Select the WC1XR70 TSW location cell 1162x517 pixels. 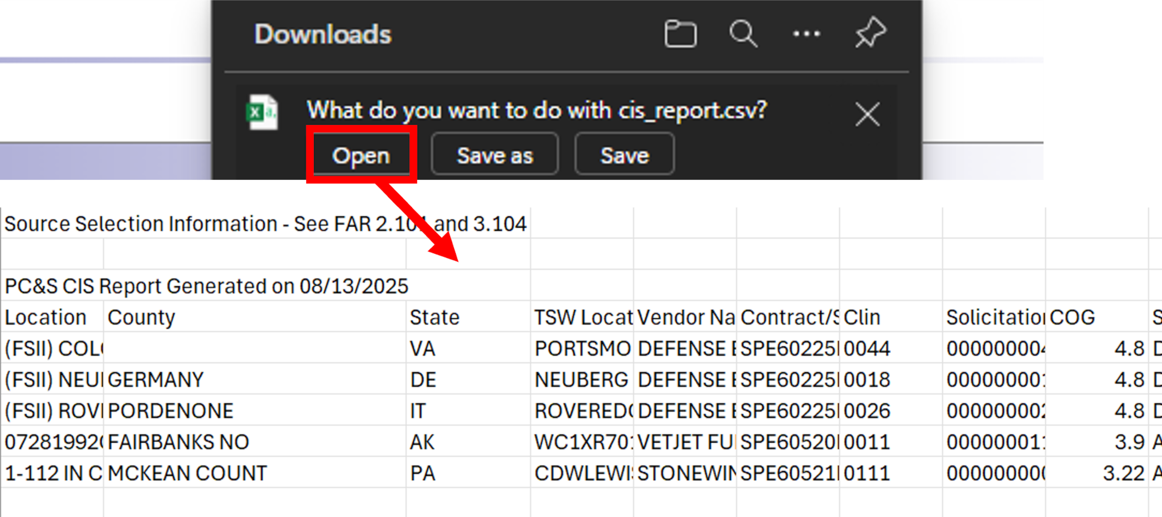point(582,441)
